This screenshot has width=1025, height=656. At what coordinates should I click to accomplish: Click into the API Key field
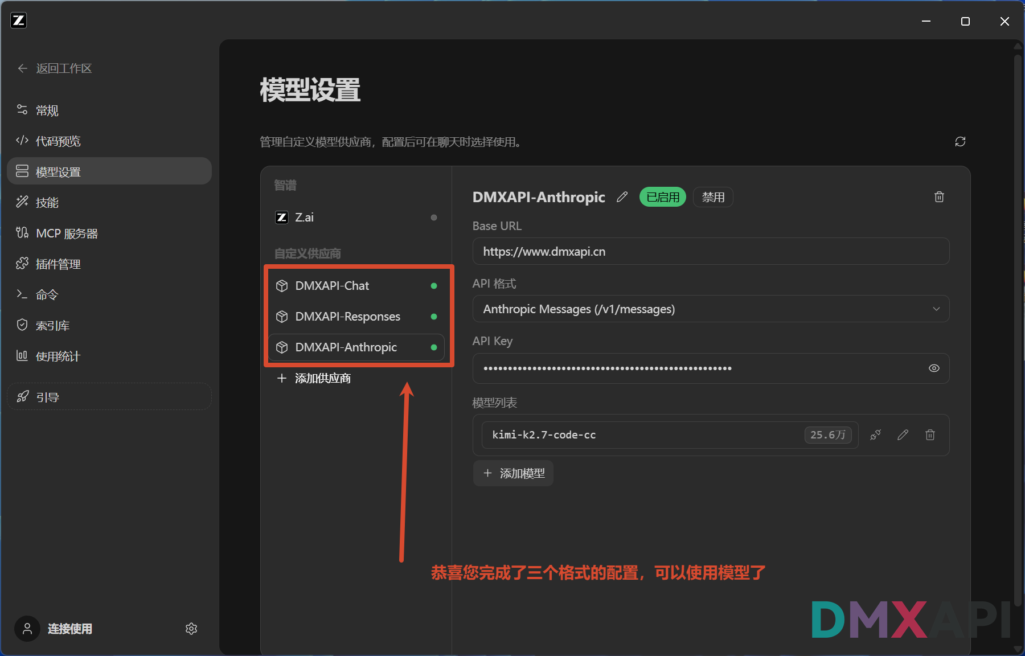[711, 368]
